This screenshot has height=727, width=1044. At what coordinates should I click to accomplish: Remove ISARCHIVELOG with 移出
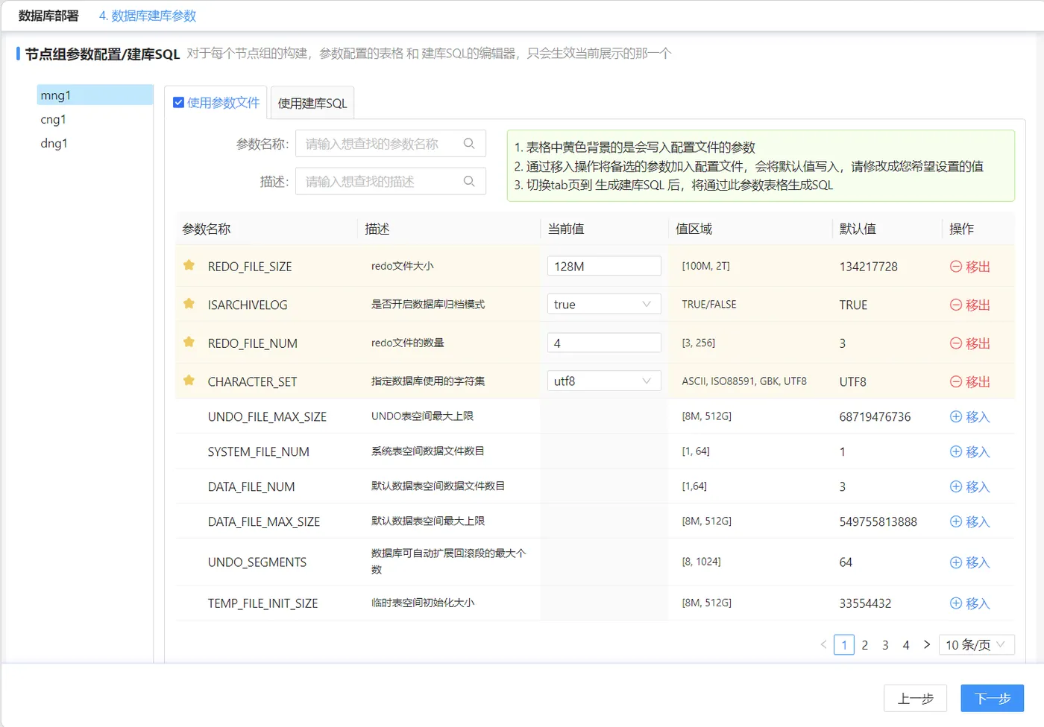click(970, 305)
